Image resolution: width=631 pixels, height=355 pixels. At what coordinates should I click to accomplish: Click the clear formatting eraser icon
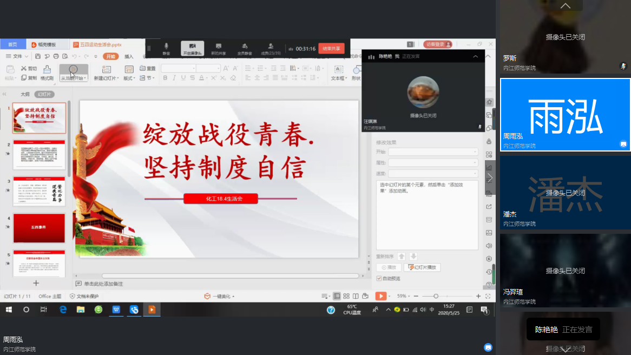pos(233,78)
